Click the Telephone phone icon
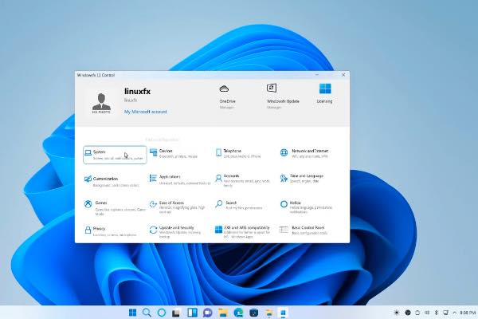The height and width of the screenshot is (319, 478). click(x=218, y=152)
